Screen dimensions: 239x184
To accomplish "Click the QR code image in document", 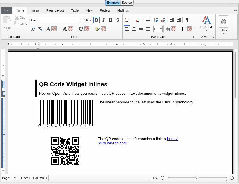I will [65, 151].
